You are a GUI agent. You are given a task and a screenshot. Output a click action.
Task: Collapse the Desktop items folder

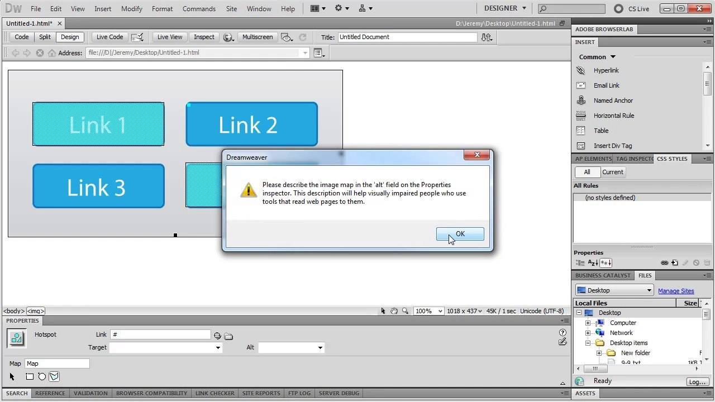[588, 343]
